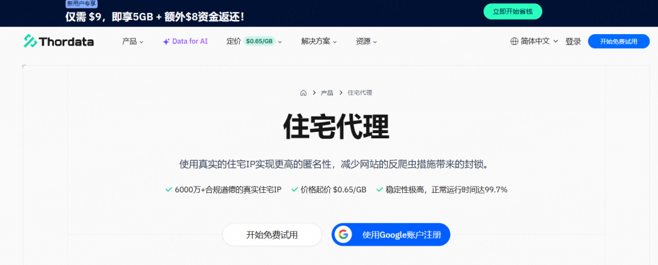
Task: Open the 定价 menu item
Action: click(x=254, y=41)
